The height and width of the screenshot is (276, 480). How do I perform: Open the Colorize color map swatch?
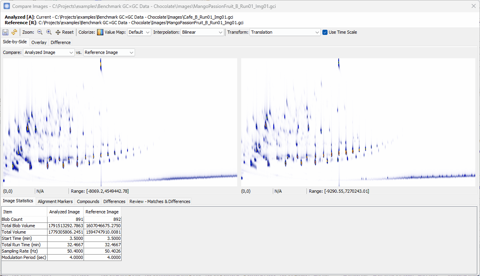click(100, 33)
